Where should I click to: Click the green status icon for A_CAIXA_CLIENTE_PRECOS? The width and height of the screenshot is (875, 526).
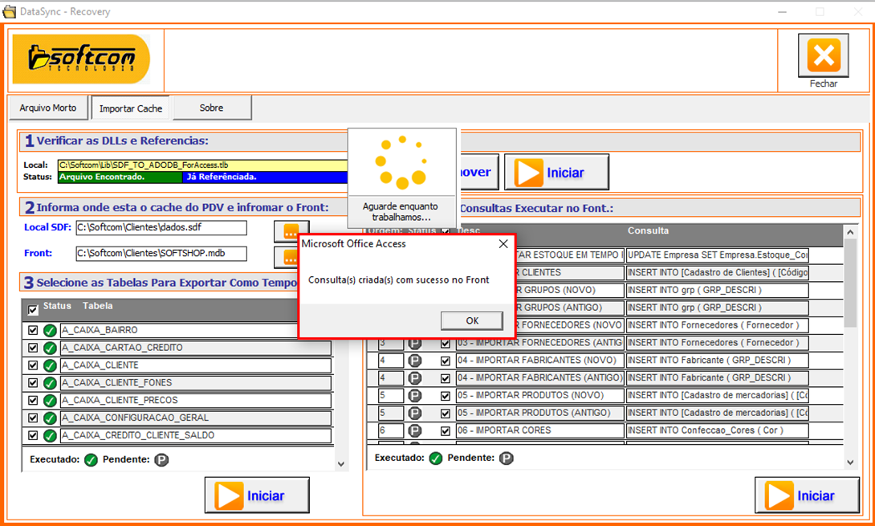coord(50,400)
